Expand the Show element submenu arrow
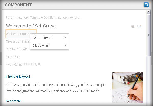 tap(66, 38)
